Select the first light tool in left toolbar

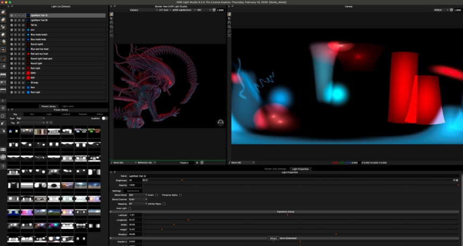click(3, 12)
